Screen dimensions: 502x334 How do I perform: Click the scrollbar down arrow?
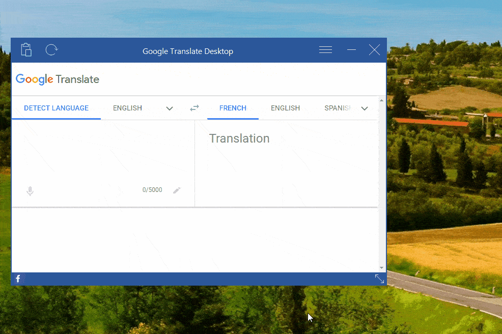click(x=381, y=268)
